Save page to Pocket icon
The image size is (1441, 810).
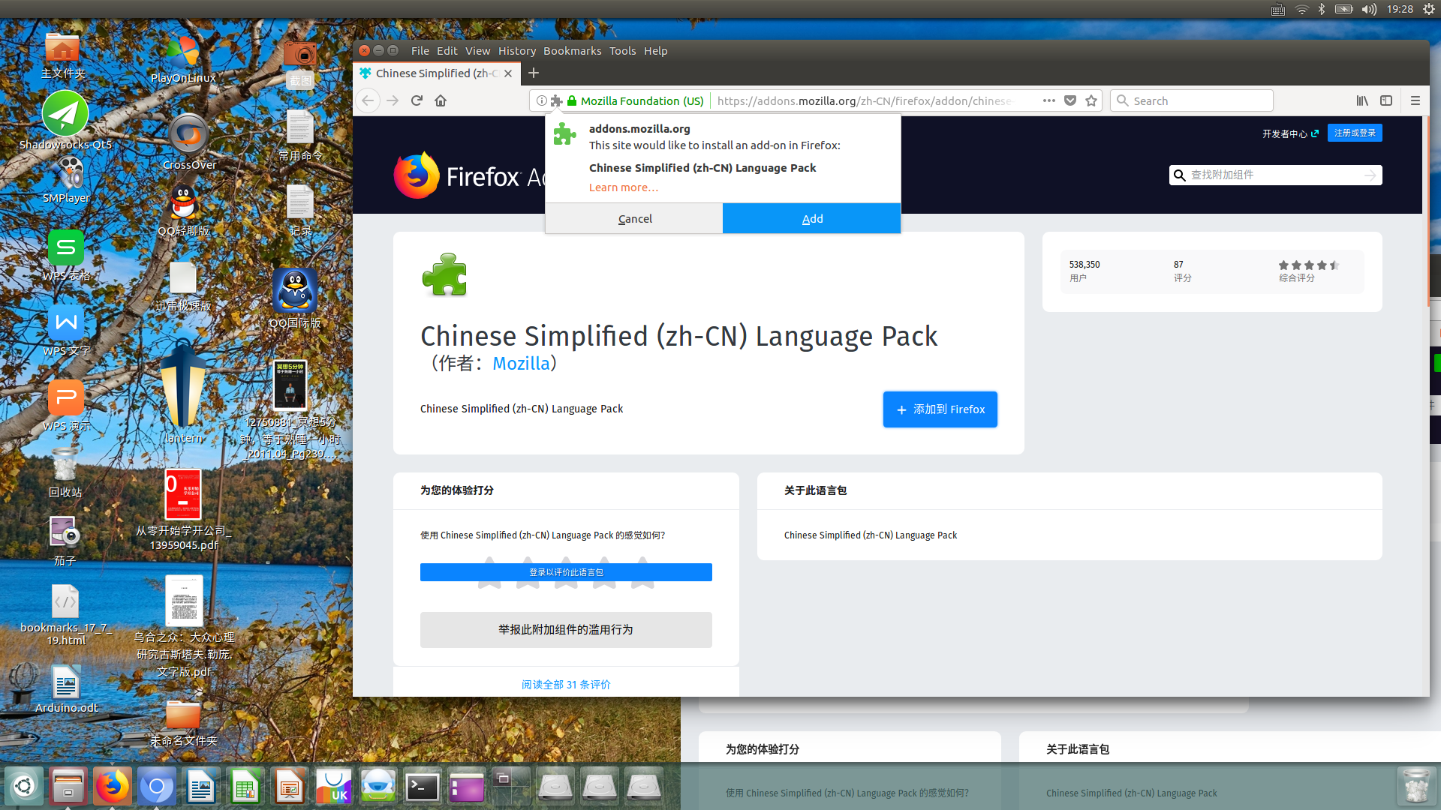[1070, 100]
